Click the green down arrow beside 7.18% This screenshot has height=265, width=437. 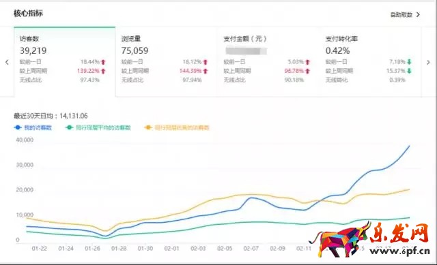pyautogui.click(x=409, y=62)
